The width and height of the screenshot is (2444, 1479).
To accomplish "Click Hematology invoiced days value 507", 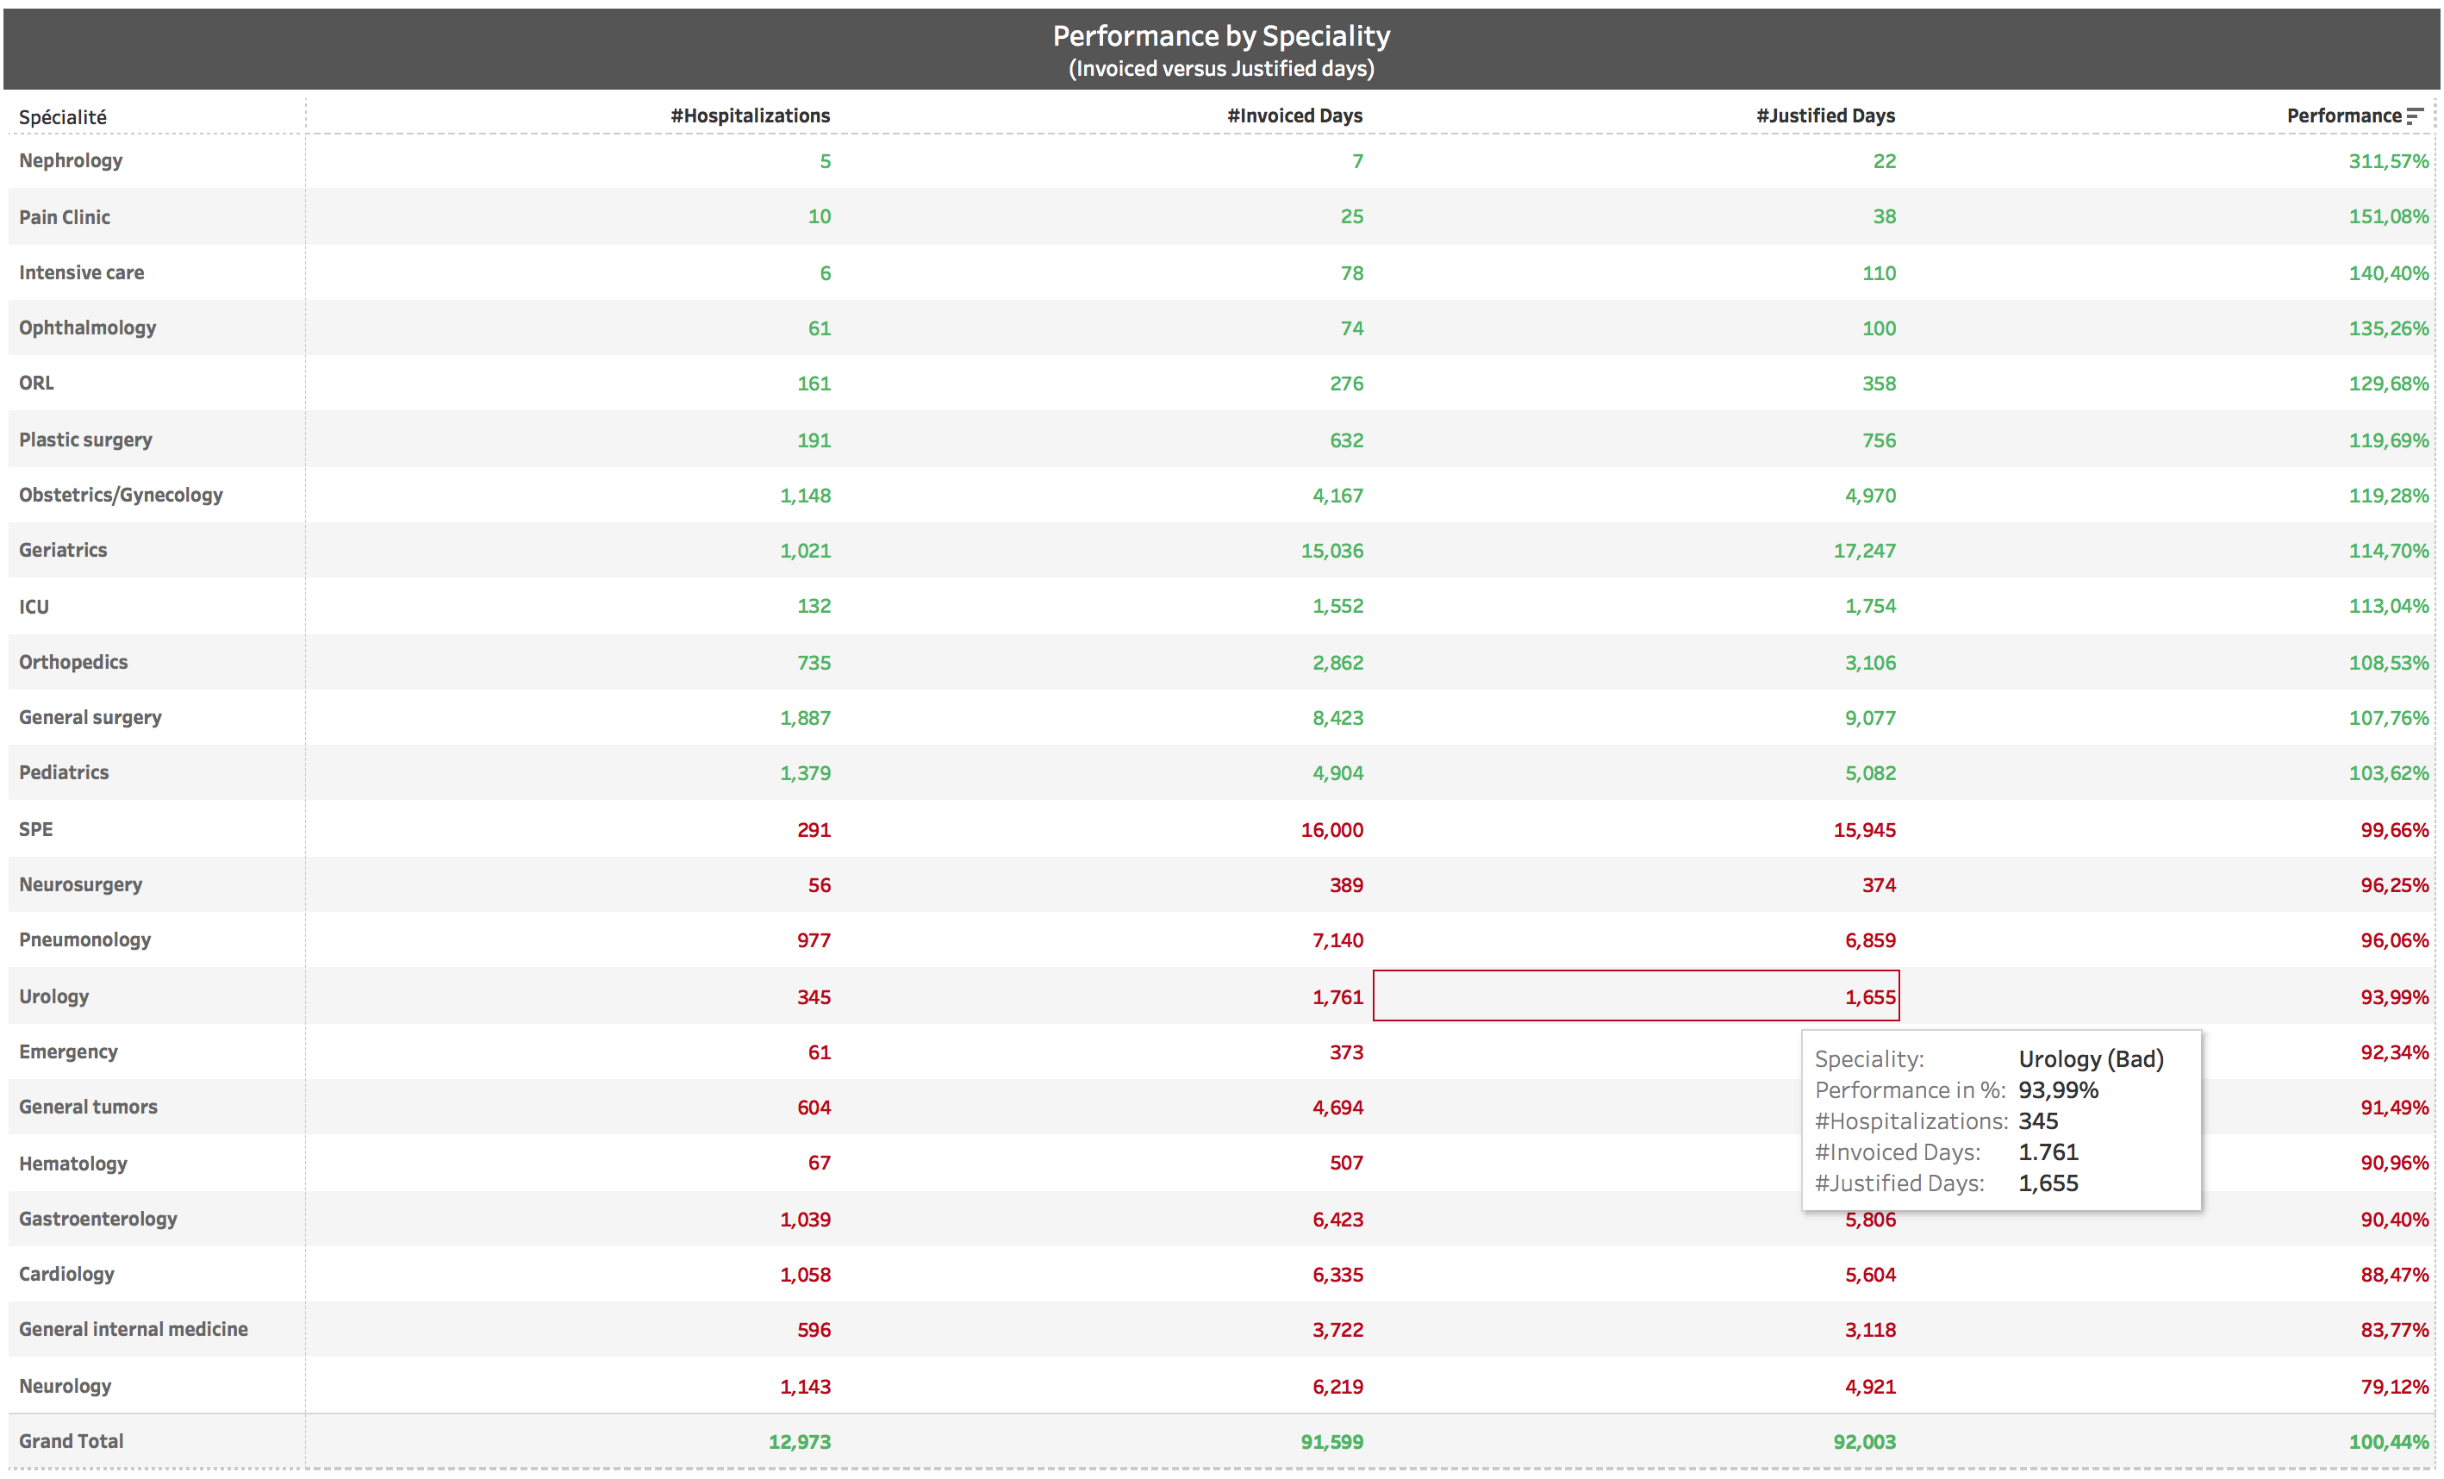I will [1346, 1163].
